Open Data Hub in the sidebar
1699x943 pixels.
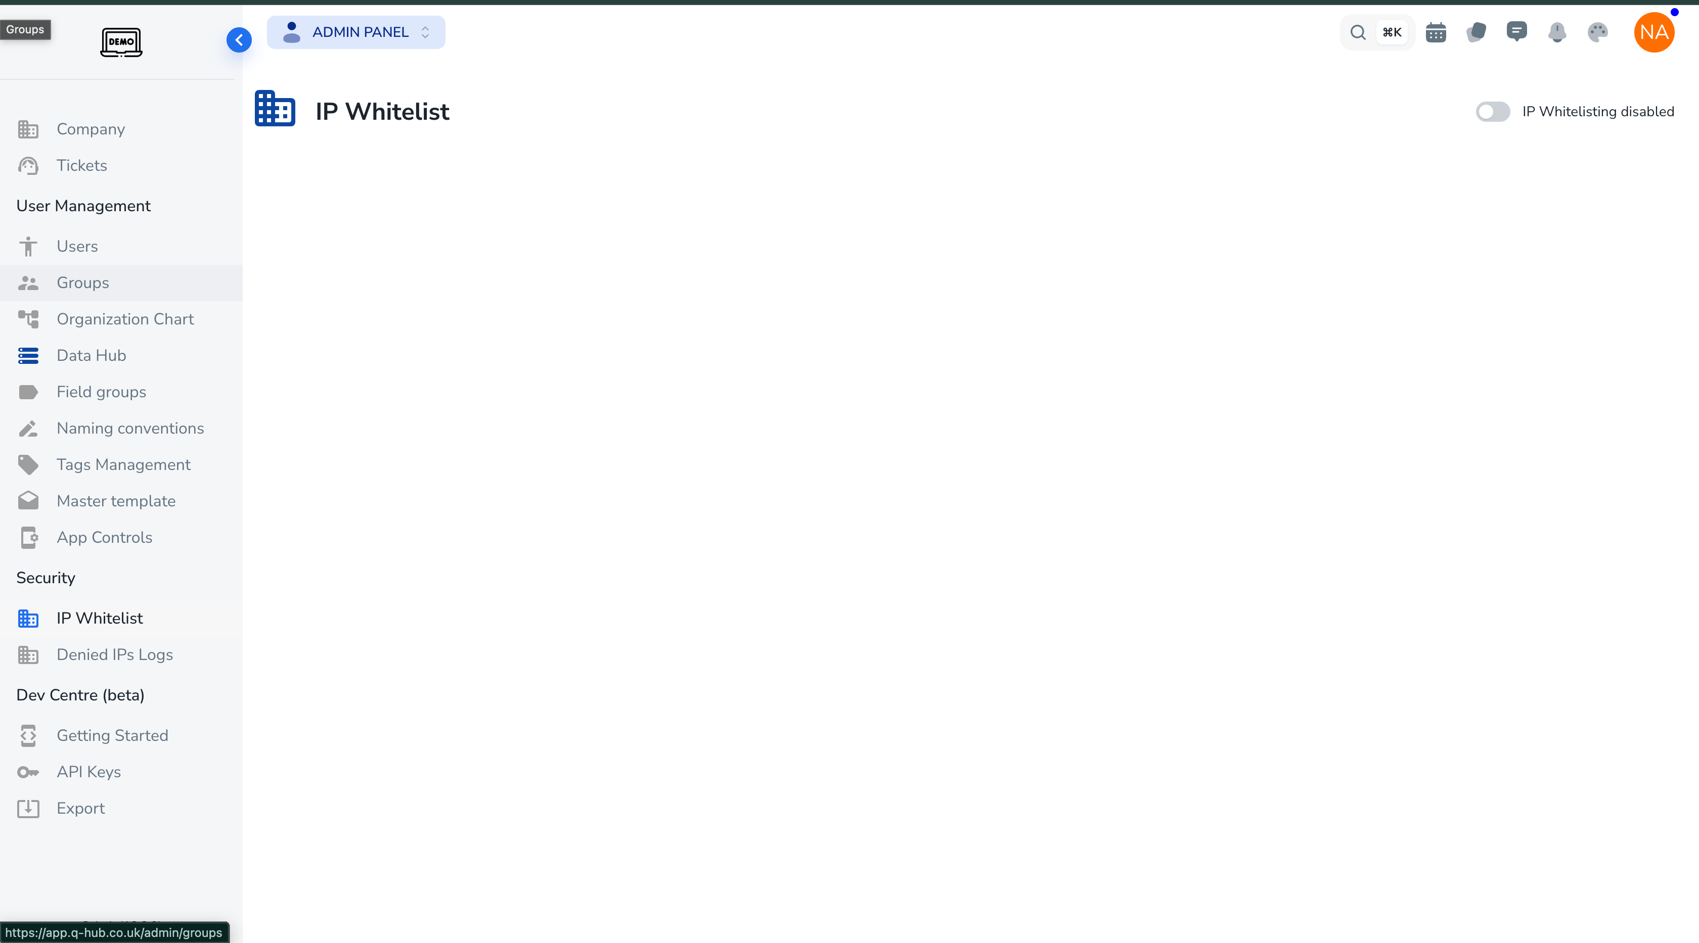pos(121,356)
